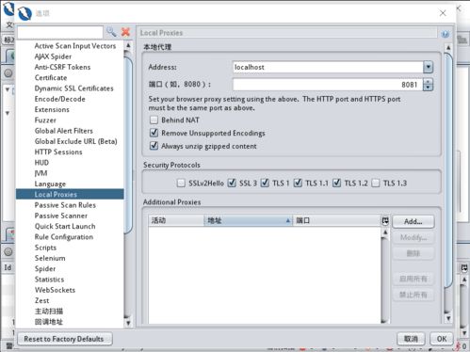The image size is (470, 352).
Task: Click Reset to Factory Defaults
Action: tap(64, 339)
